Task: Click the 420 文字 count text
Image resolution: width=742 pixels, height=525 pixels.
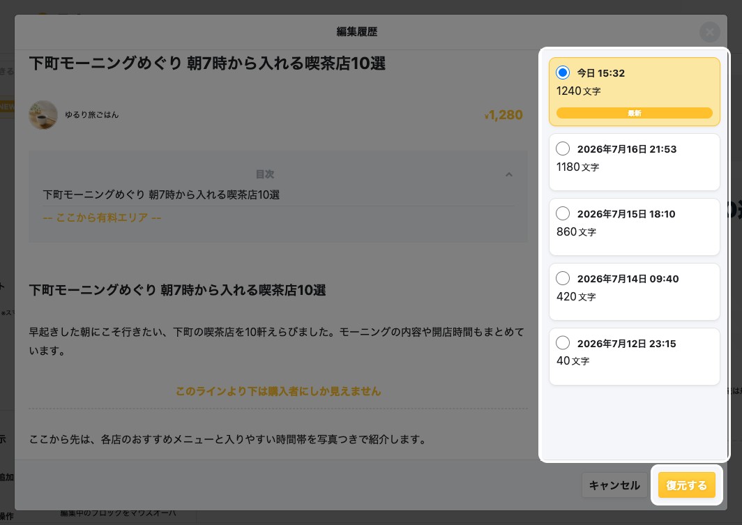Action: coord(576,296)
